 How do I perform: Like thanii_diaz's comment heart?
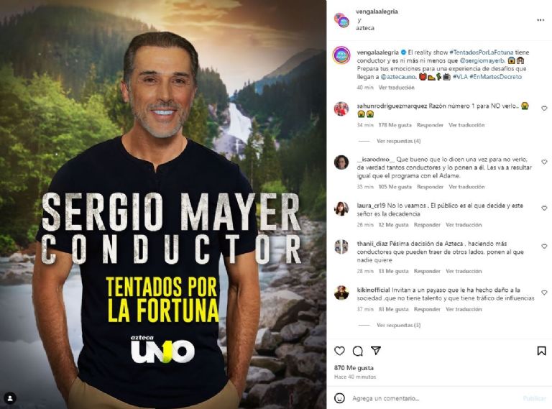(544, 246)
